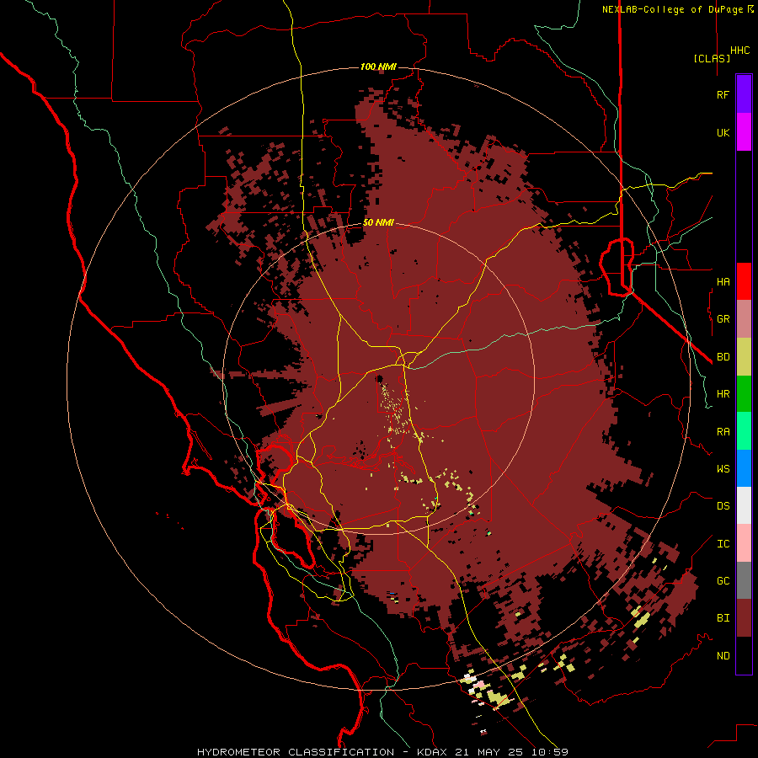Select the BD yellow legend swatch

[744, 357]
